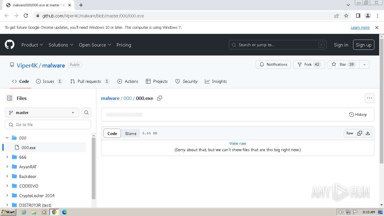Open the Code tab

coord(20,81)
